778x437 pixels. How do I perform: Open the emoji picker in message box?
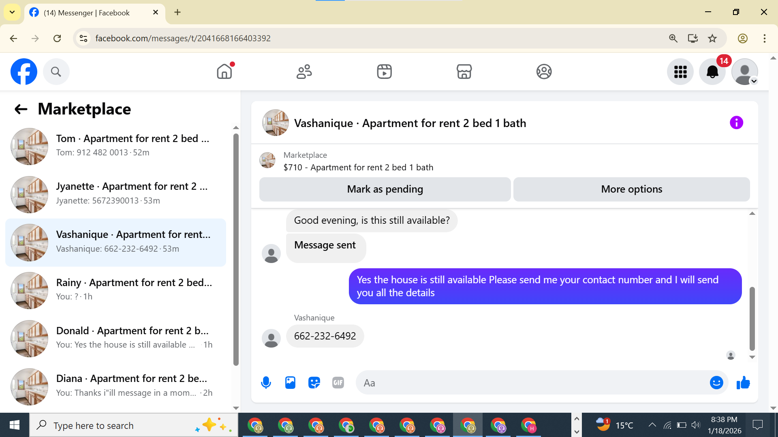coord(716,382)
